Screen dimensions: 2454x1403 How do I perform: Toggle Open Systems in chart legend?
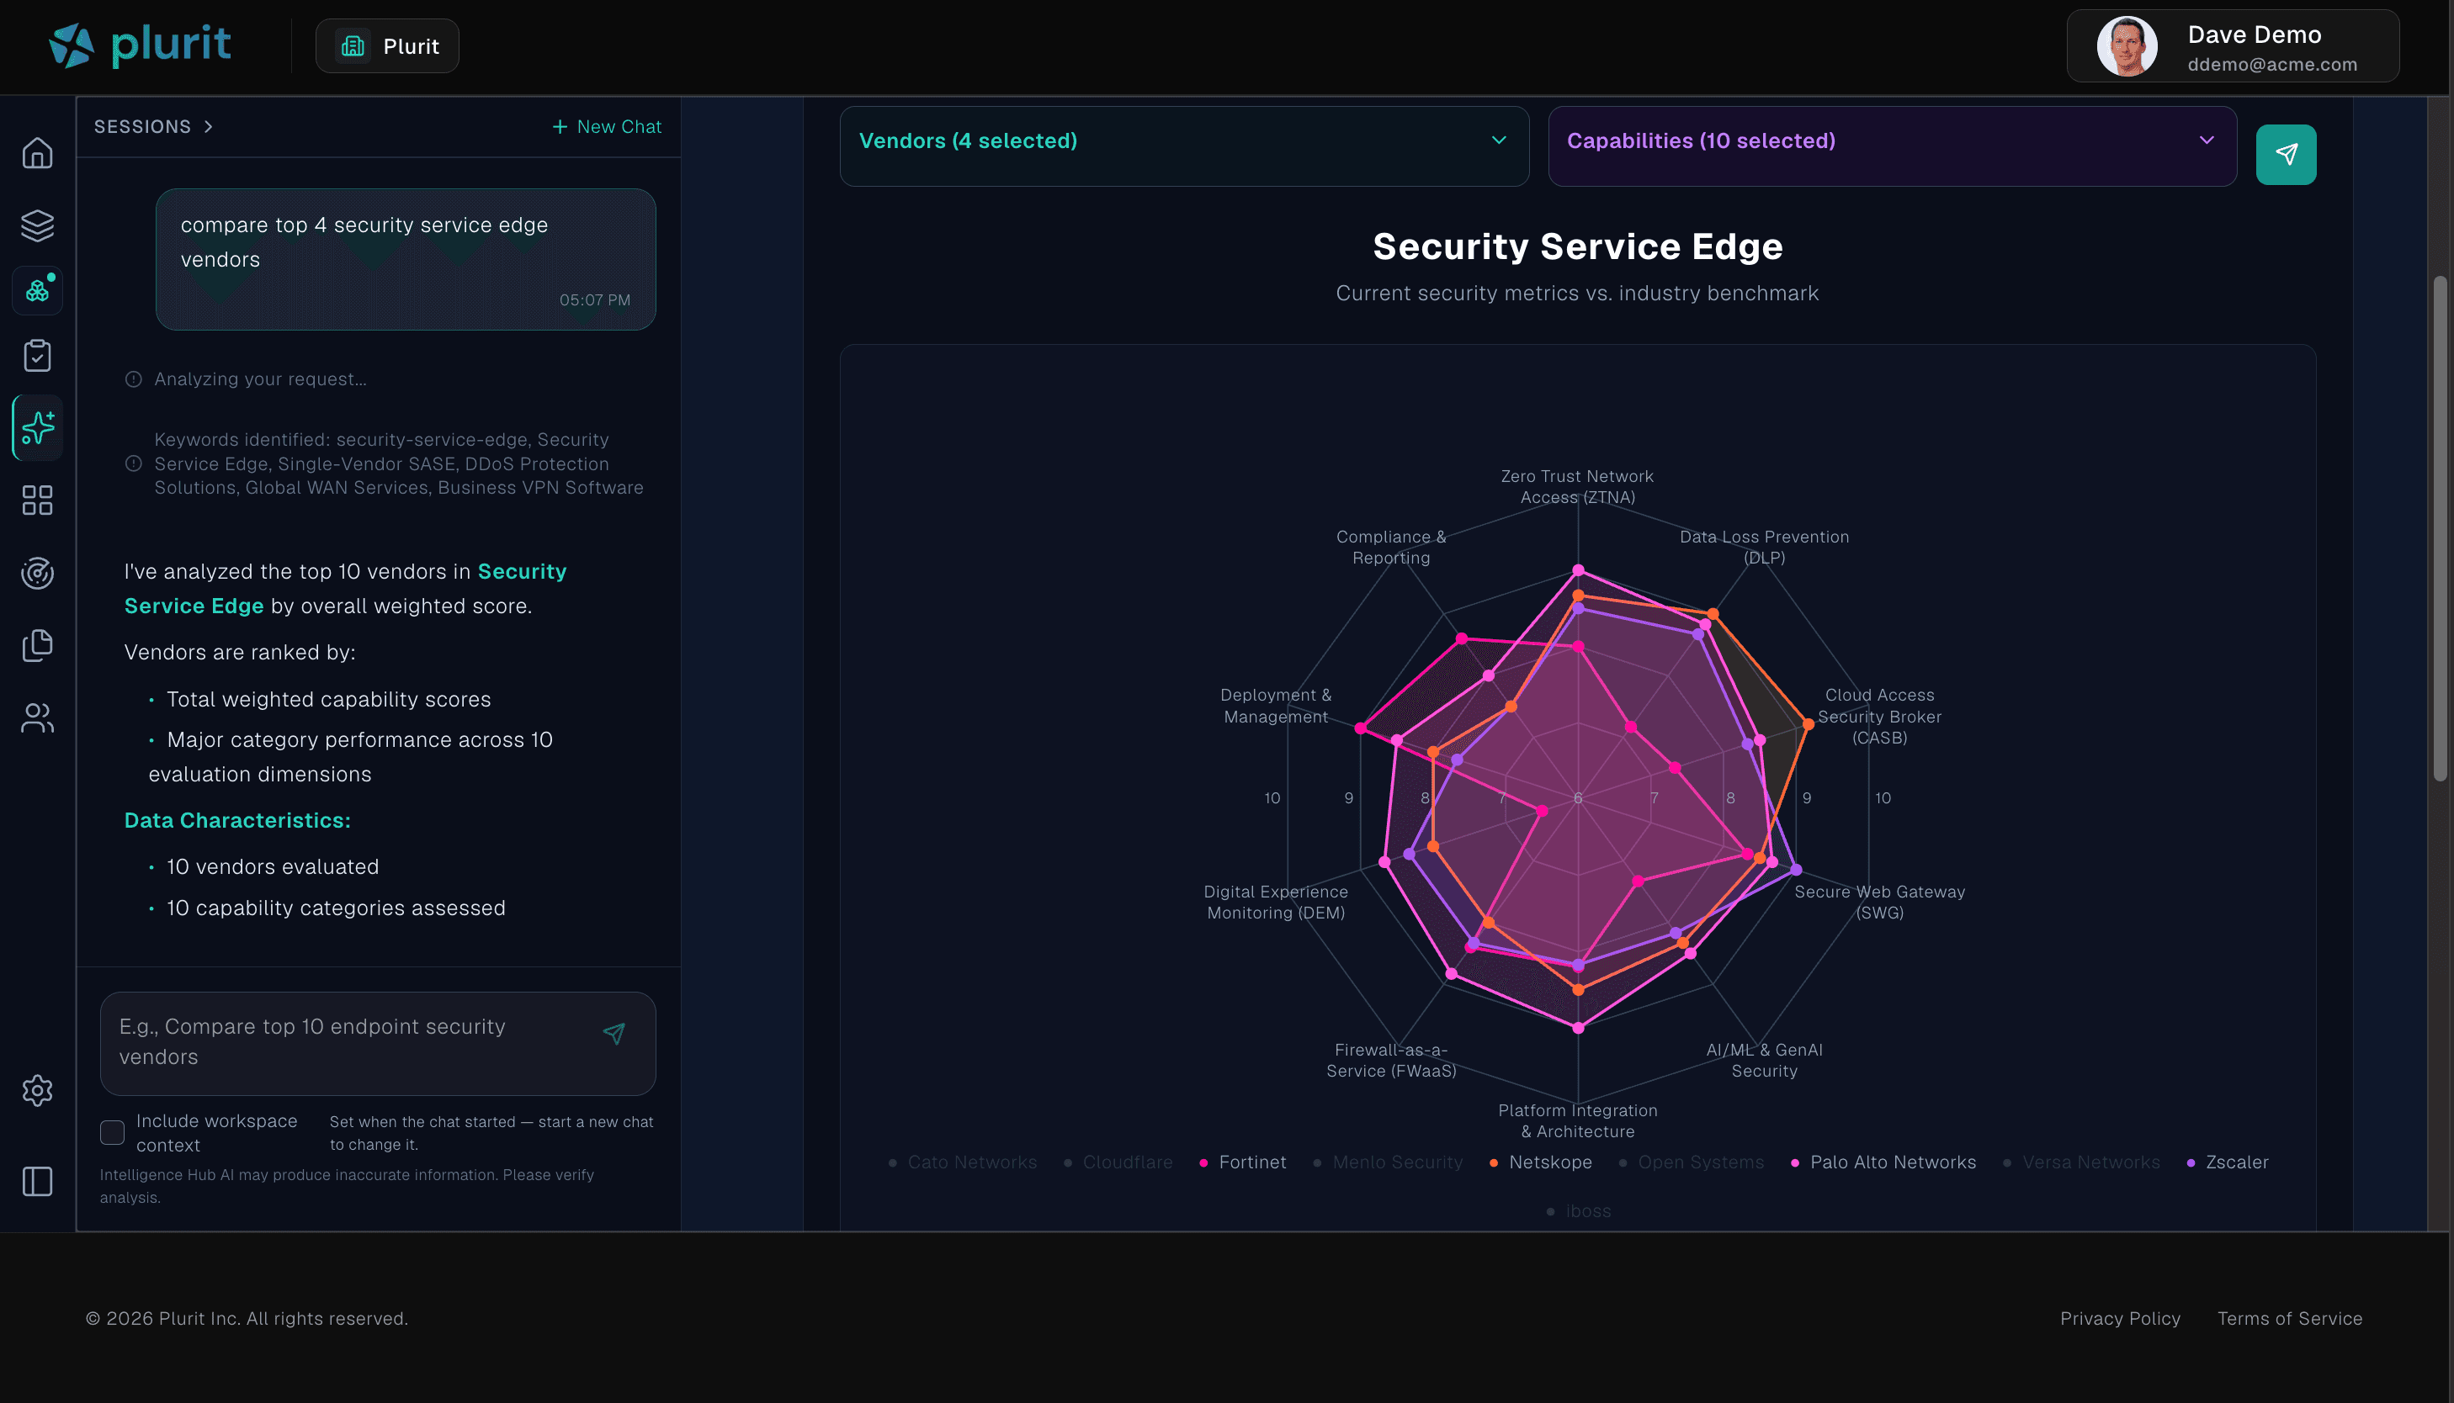pyautogui.click(x=1691, y=1162)
